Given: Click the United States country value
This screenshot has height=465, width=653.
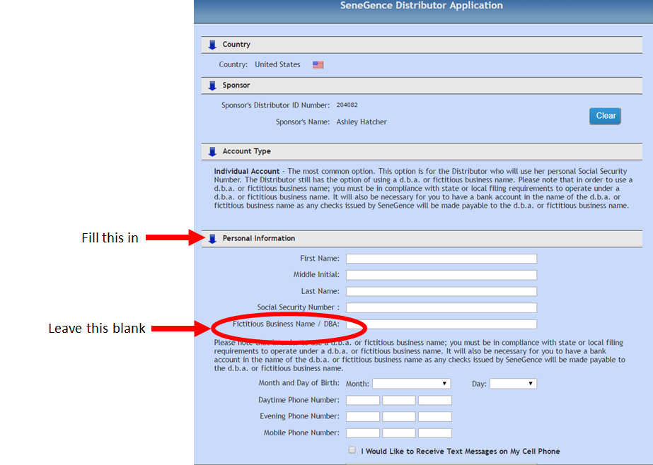Looking at the screenshot, I should pyautogui.click(x=277, y=64).
